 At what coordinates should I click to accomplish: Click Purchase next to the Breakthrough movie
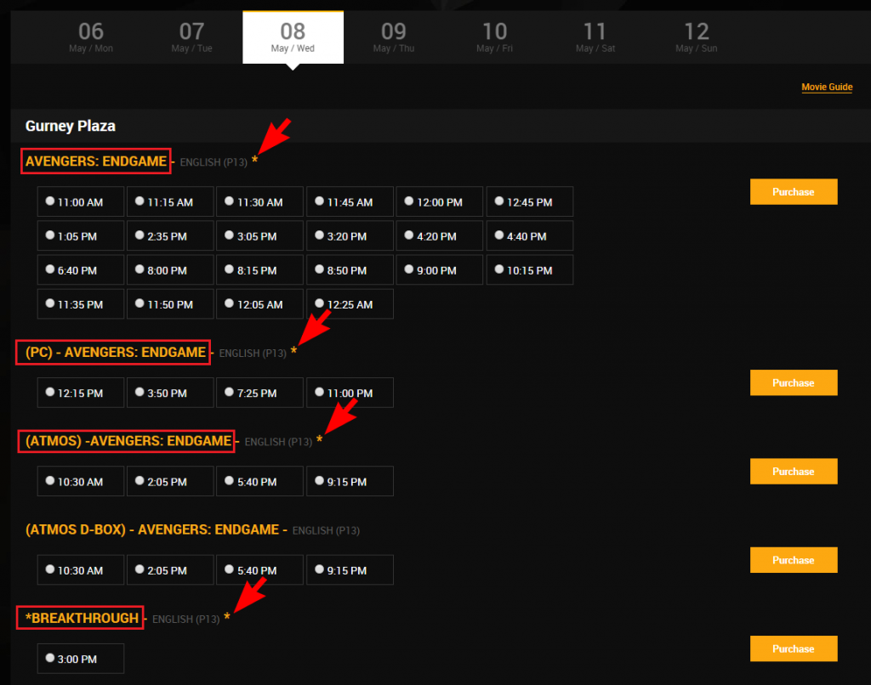[793, 648]
